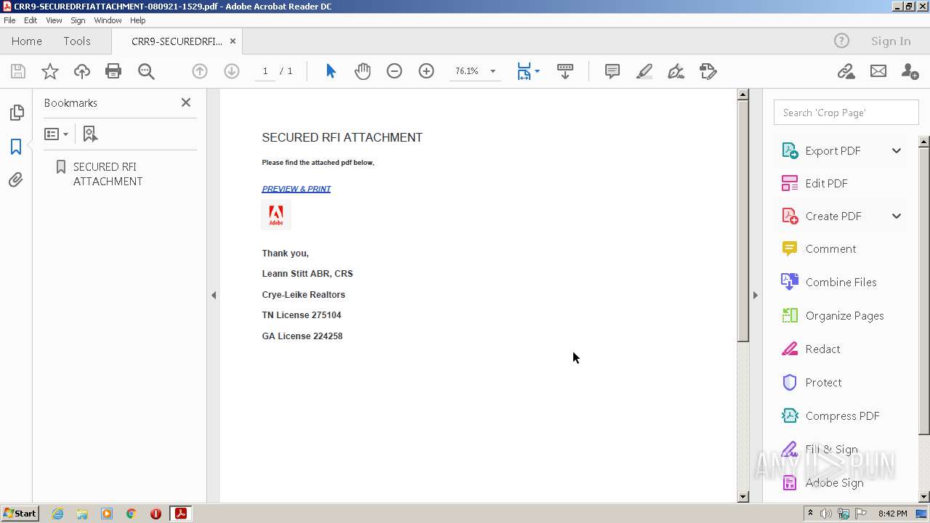
Task: Open page thumbnails panel icon
Action: click(16, 113)
